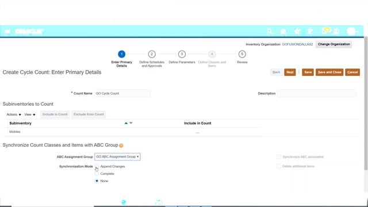Click the orange help icon beside ABC Group heading

point(121,145)
